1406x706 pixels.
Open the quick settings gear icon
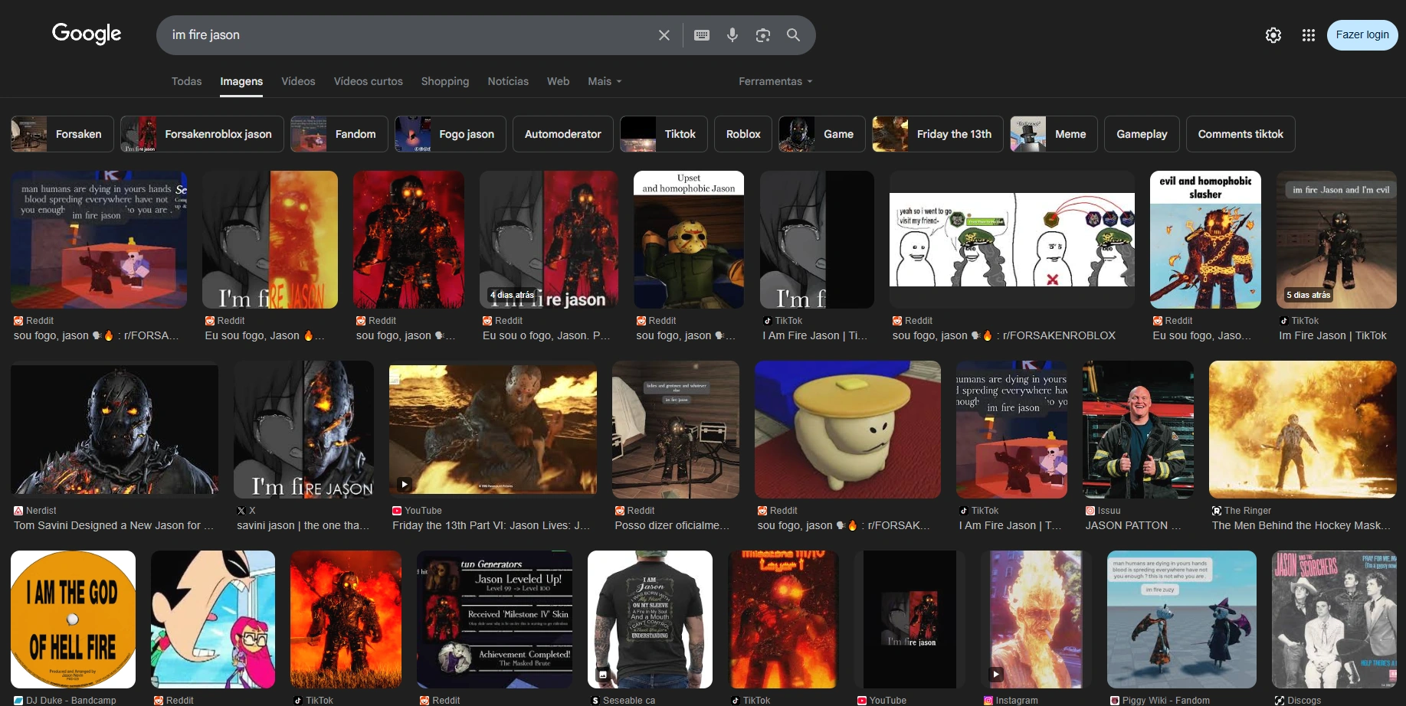[1273, 34]
